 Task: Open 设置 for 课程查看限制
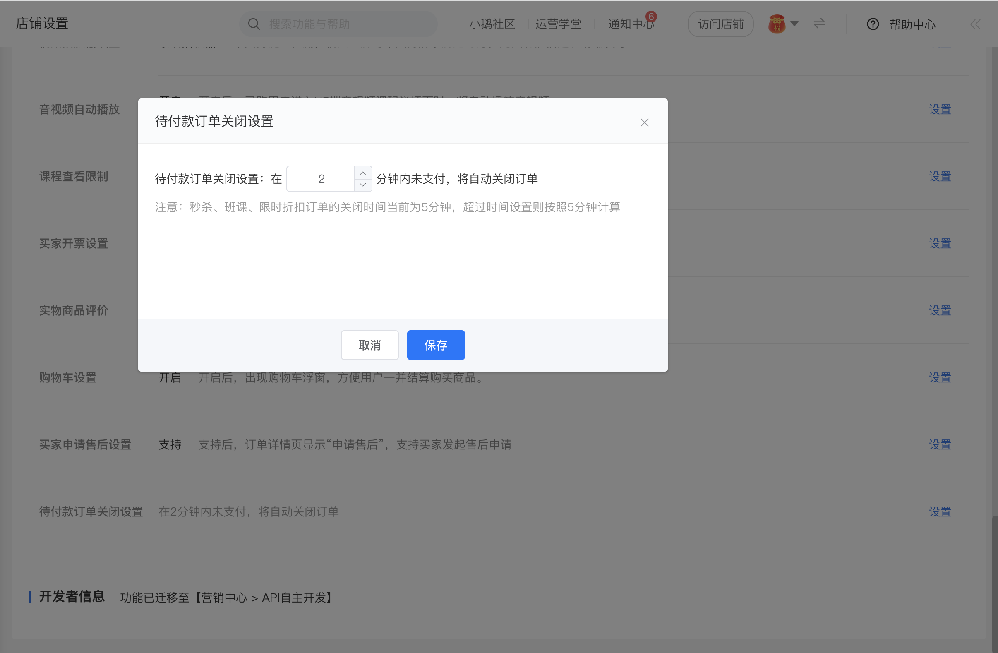pos(940,177)
